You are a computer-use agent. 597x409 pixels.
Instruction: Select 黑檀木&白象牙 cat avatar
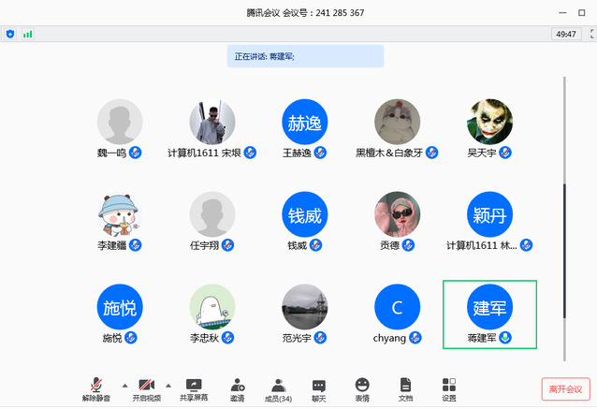pos(398,122)
